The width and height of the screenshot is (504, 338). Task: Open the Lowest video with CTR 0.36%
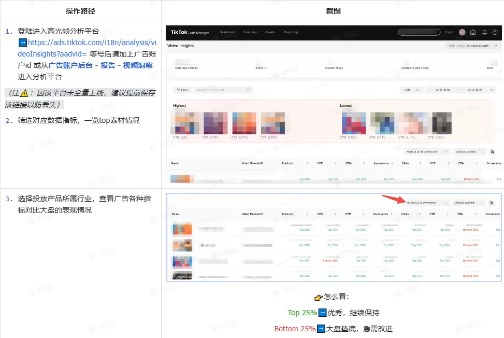[354, 123]
